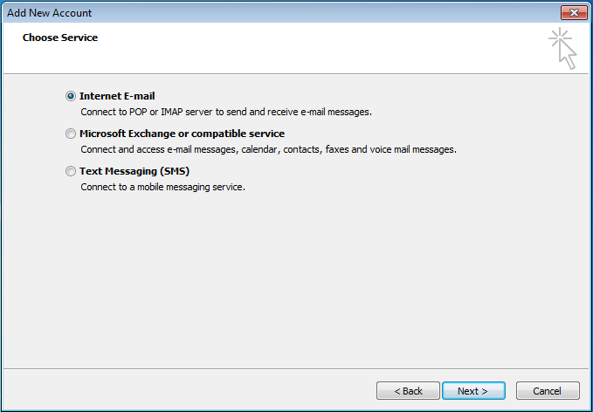Click blank footer space left of Back button
This screenshot has height=412, width=593.
tap(175, 391)
